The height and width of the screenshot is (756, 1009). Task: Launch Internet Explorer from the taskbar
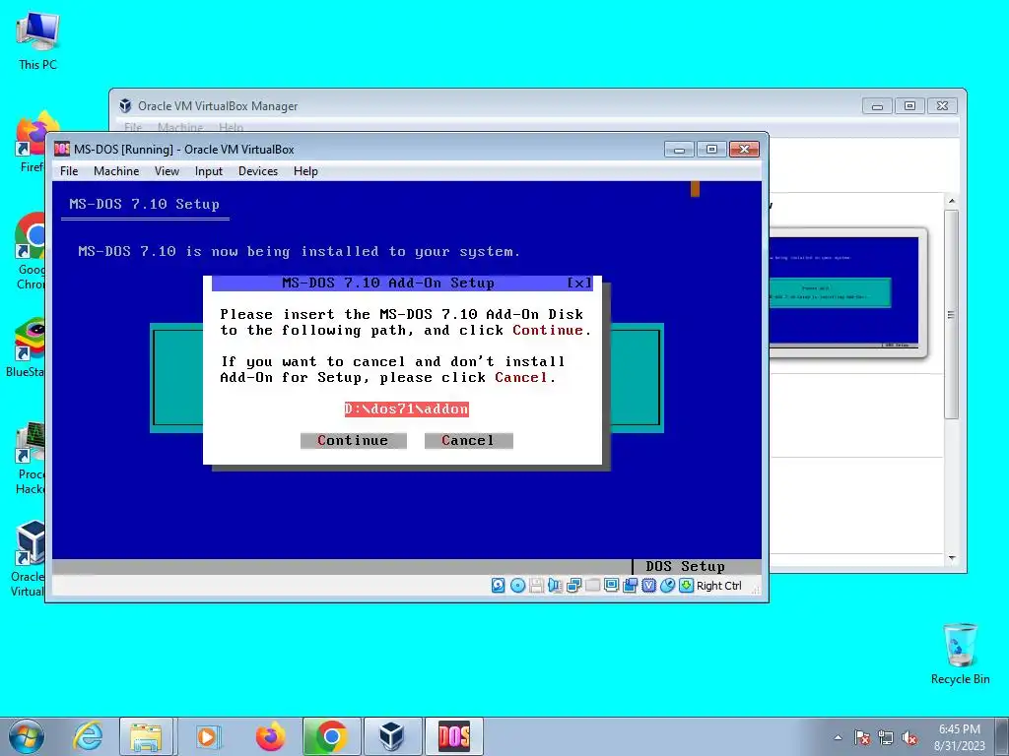pos(88,736)
